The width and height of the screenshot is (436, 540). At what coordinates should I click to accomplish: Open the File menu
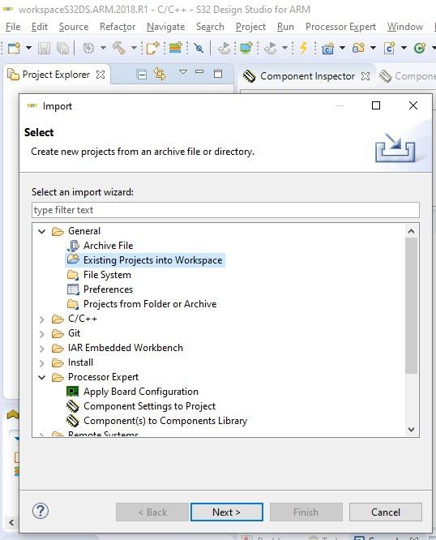point(13,27)
